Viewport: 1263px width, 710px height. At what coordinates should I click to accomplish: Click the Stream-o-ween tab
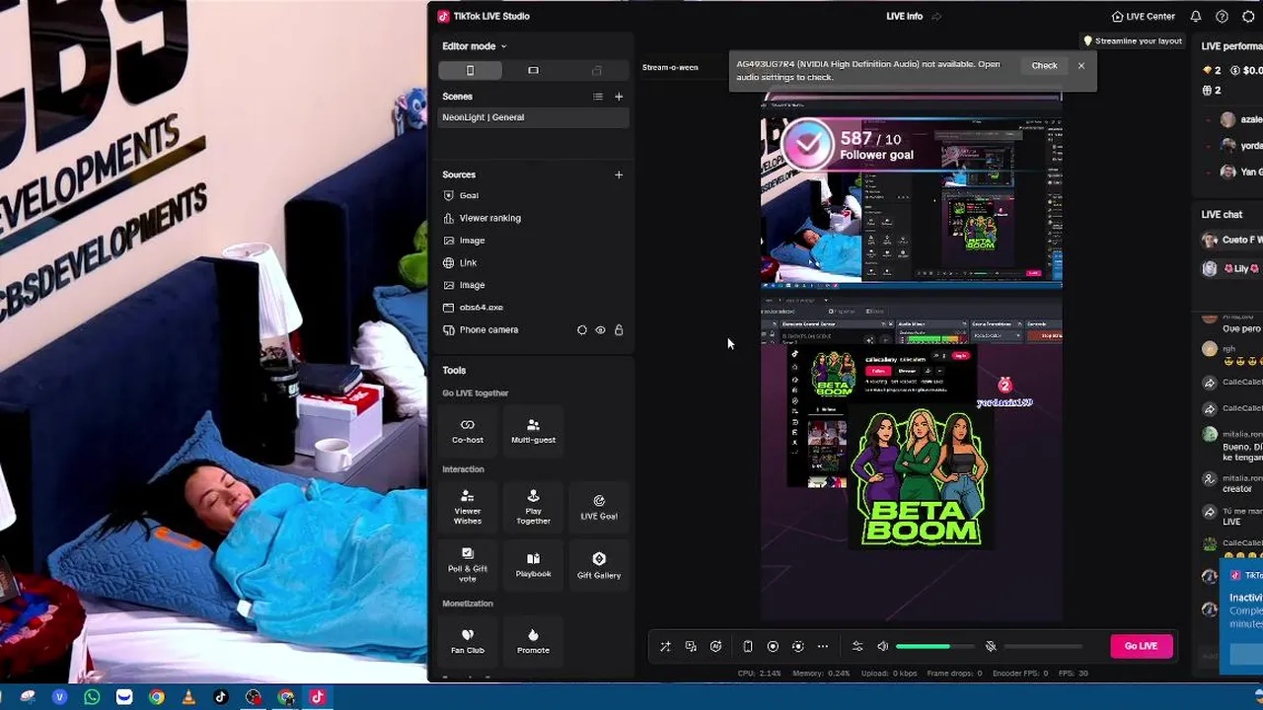(x=670, y=67)
